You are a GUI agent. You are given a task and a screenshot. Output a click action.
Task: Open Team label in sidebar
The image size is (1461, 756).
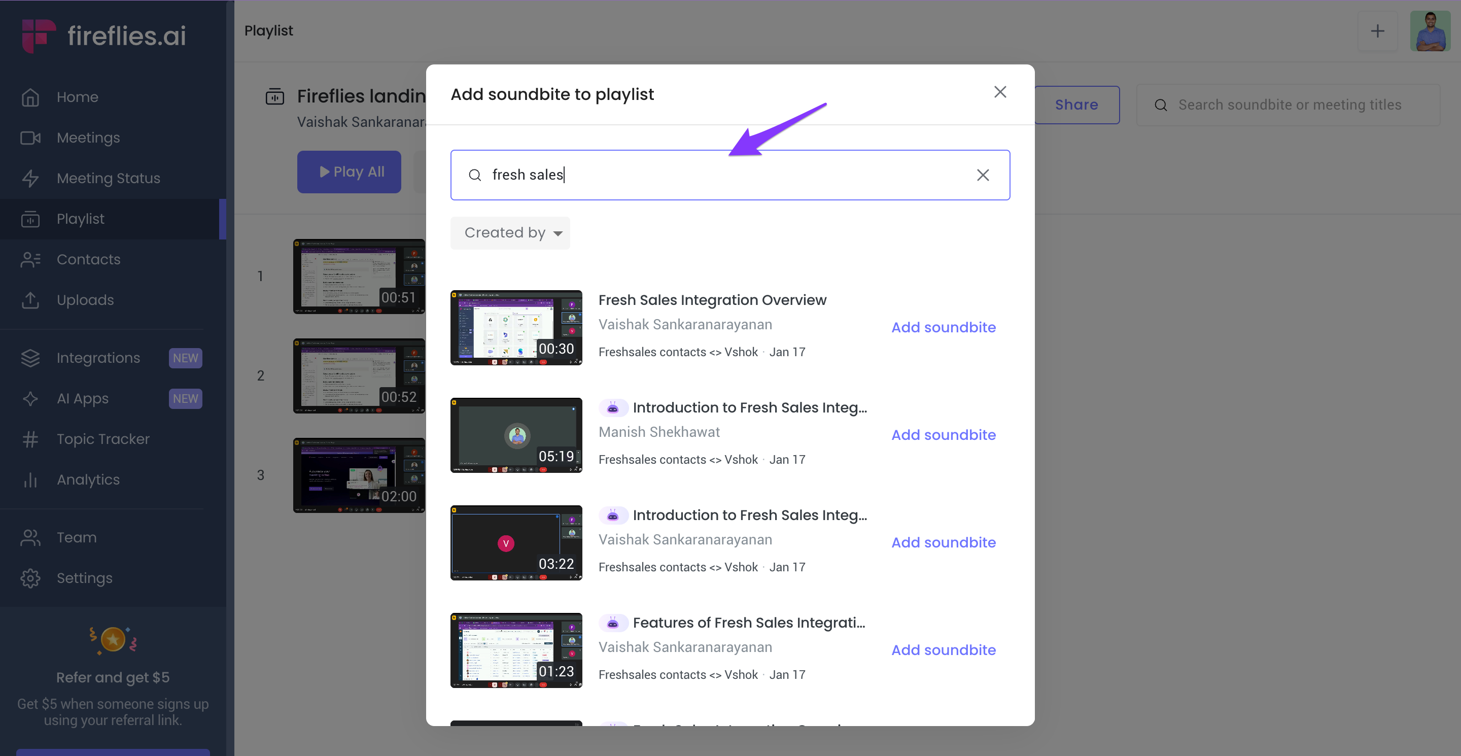77,538
